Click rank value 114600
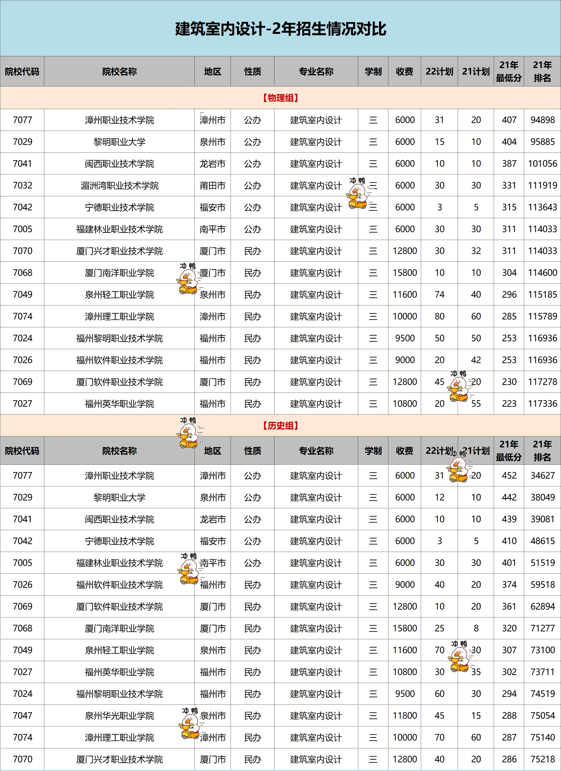Viewport: 561px width, 771px height. pos(543,273)
